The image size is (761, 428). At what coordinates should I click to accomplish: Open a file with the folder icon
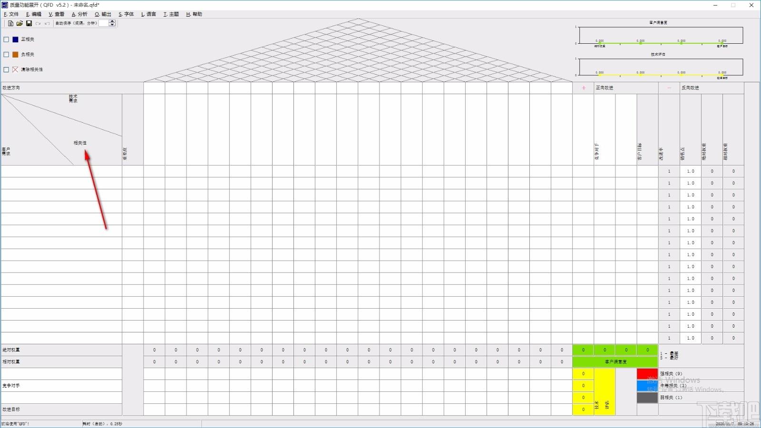coord(20,23)
